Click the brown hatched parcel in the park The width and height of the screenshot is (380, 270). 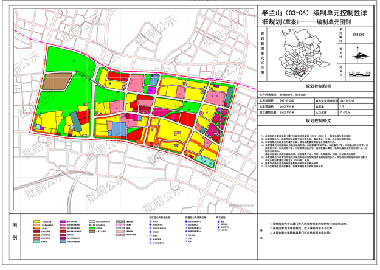tap(58, 80)
